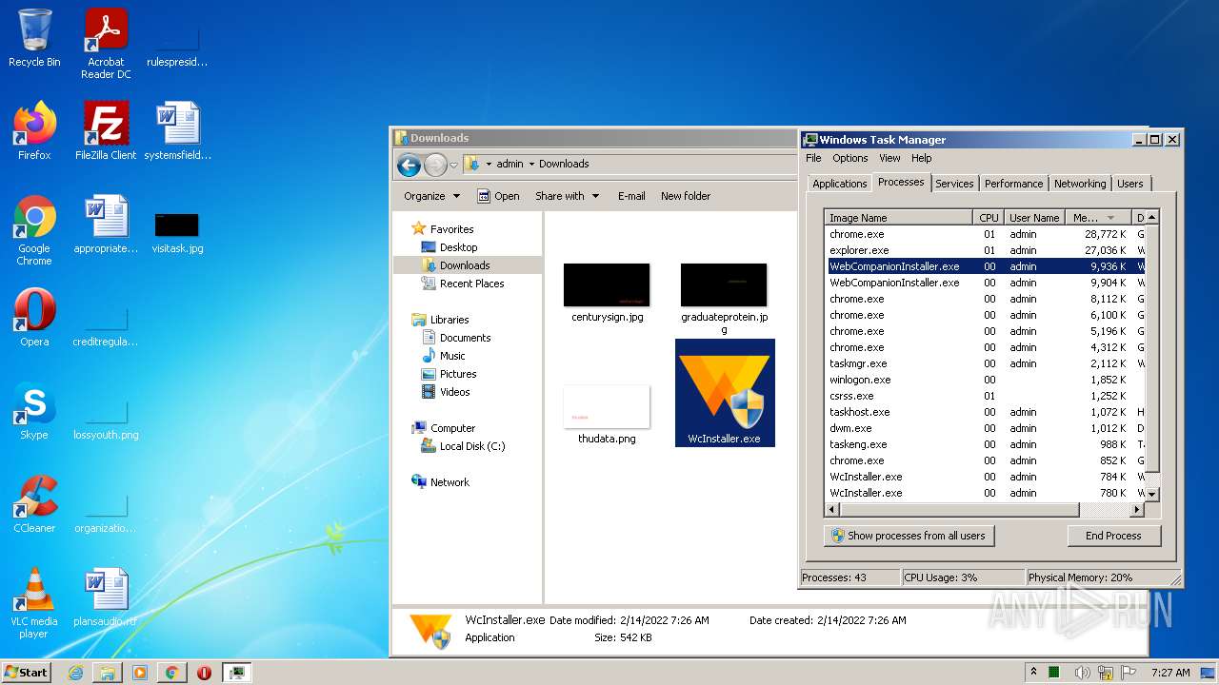This screenshot has width=1219, height=685.
Task: Click Favorites group in navigation pane
Action: coord(451,229)
